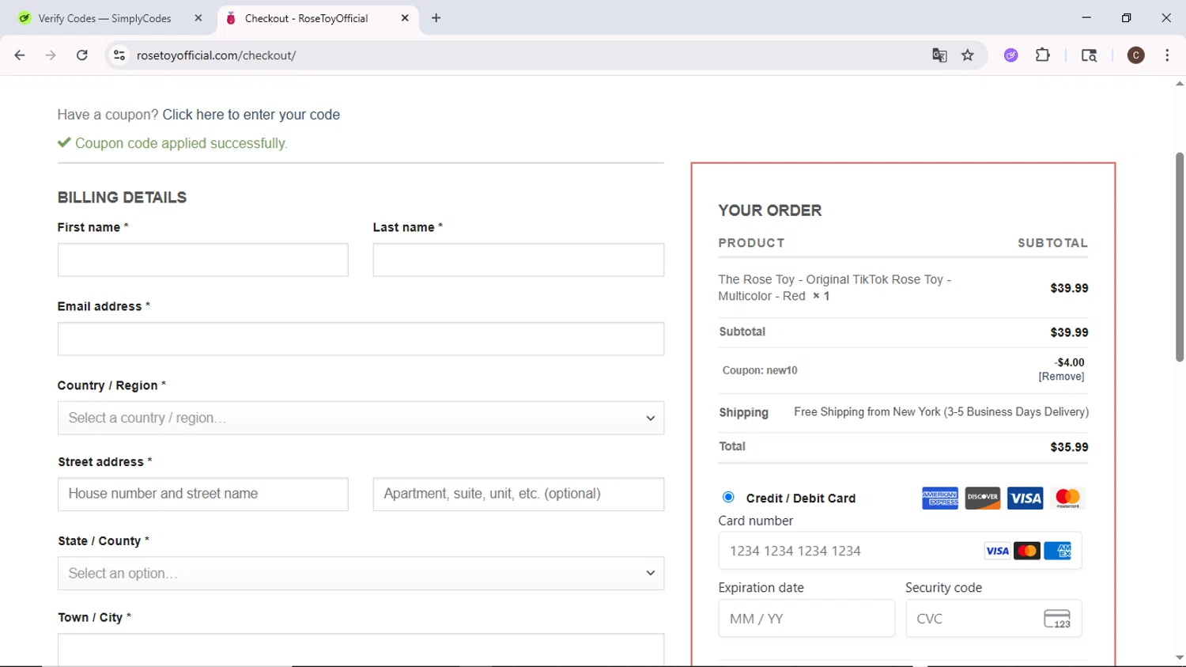1186x667 pixels.
Task: Select the Credit / Debit Card radio button
Action: [x=728, y=497]
